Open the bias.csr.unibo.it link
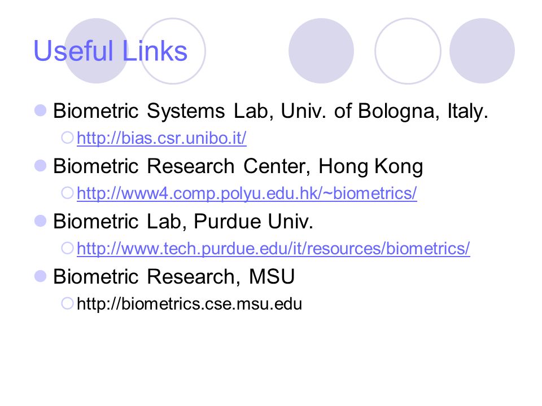Screen dimensions: 542x406 point(161,138)
